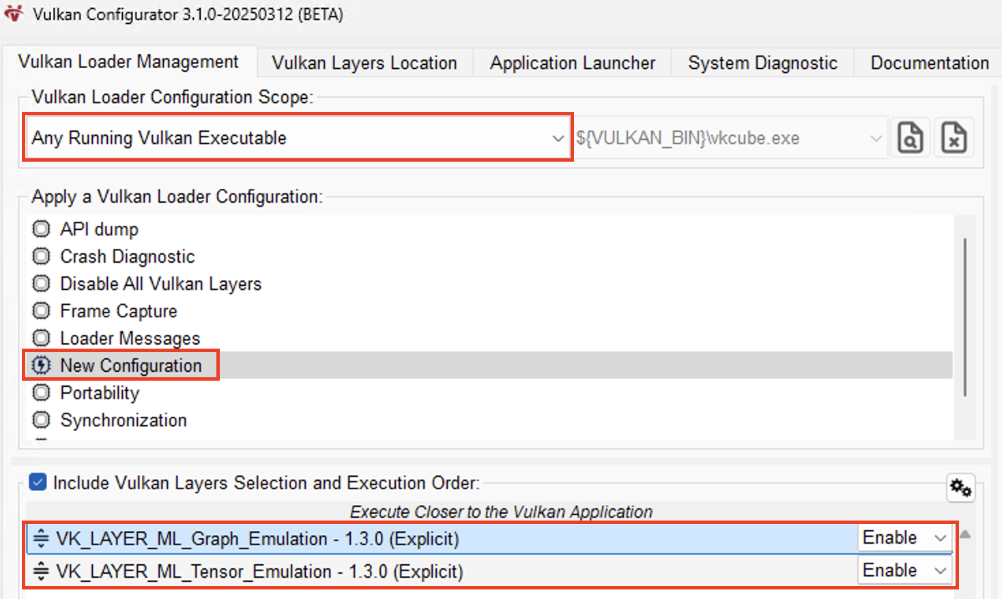The image size is (1002, 599).
Task: Select the Disable All Vulkan Layers radio
Action: coord(42,283)
